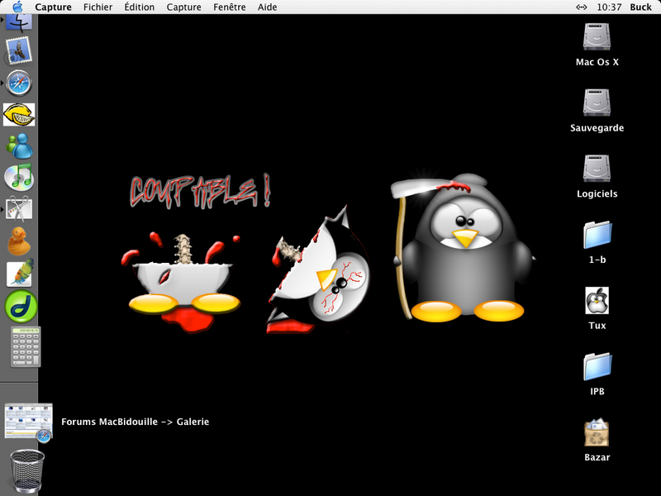Open the bold Capture application menu

[x=53, y=7]
